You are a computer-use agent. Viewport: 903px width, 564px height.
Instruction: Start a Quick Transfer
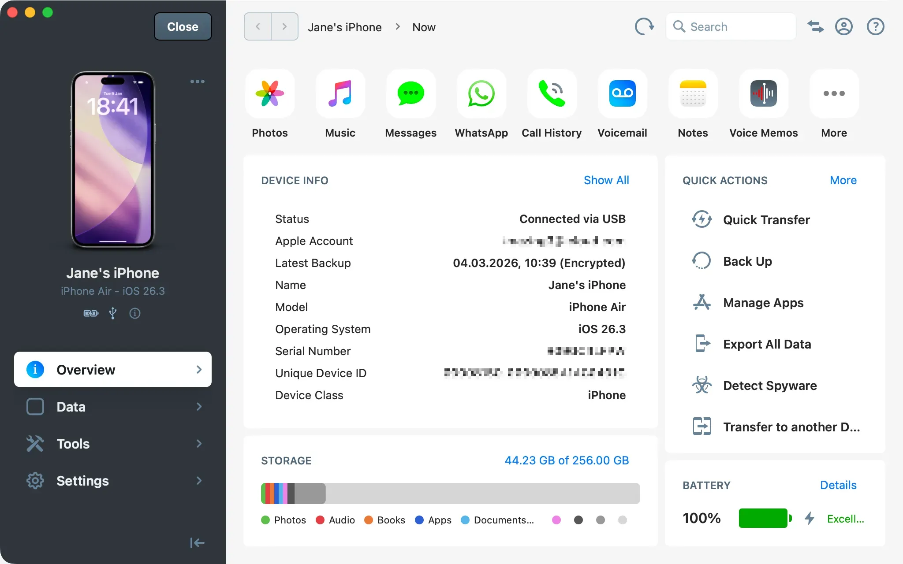tap(766, 220)
